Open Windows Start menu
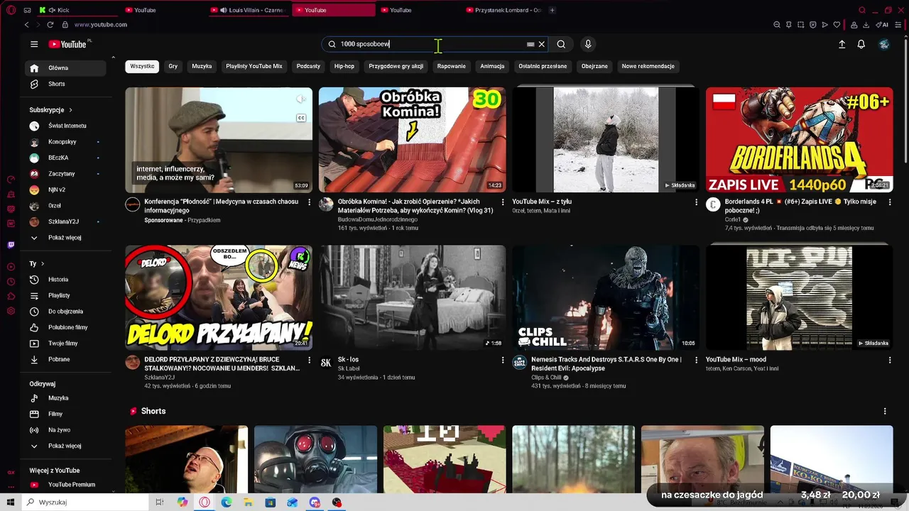The width and height of the screenshot is (909, 511). pyautogui.click(x=11, y=502)
